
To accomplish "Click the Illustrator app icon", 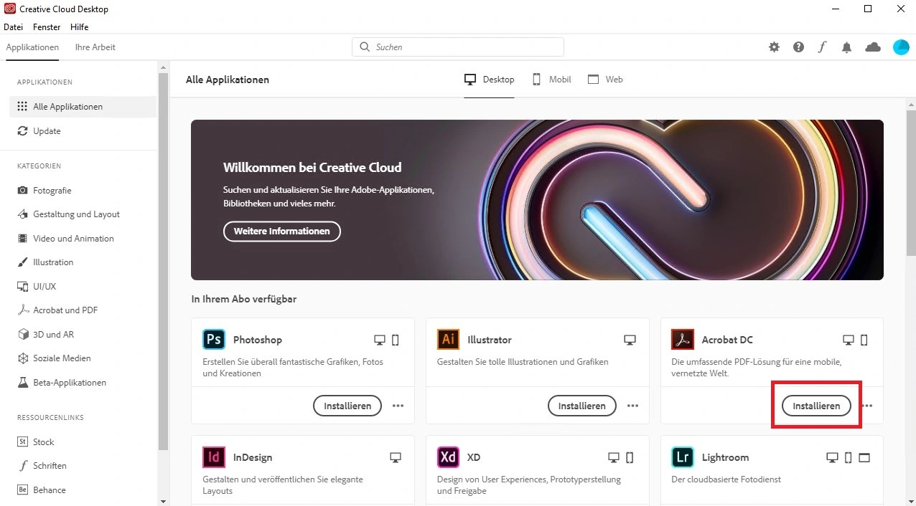I will 448,340.
